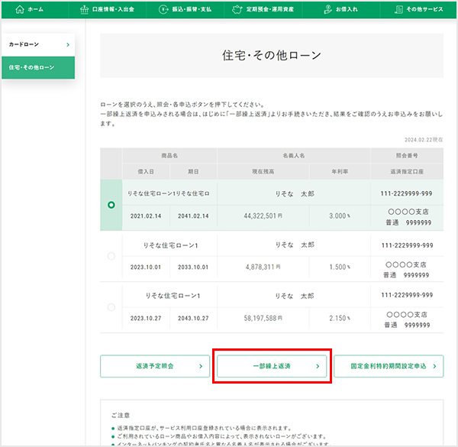Open the お借入れ menu

pos(340,9)
